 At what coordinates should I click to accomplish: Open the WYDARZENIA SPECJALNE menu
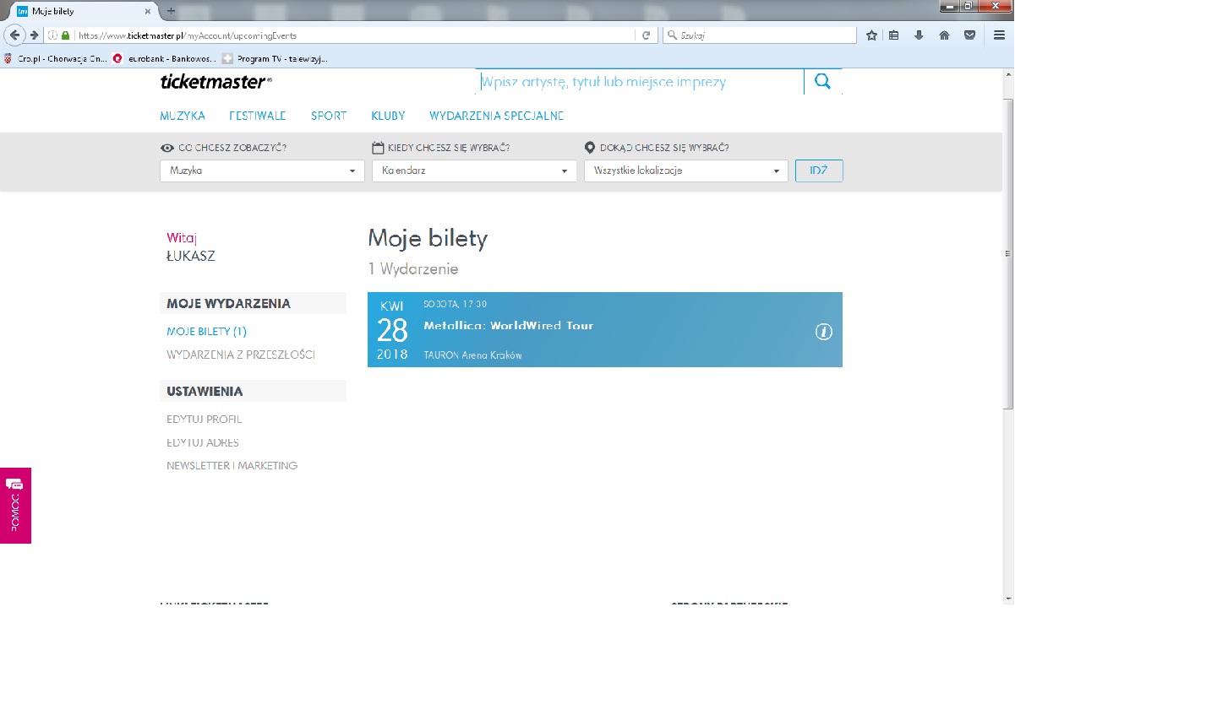496,116
